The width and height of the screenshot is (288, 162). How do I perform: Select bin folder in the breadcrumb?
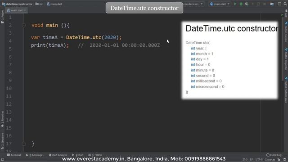[39, 4]
